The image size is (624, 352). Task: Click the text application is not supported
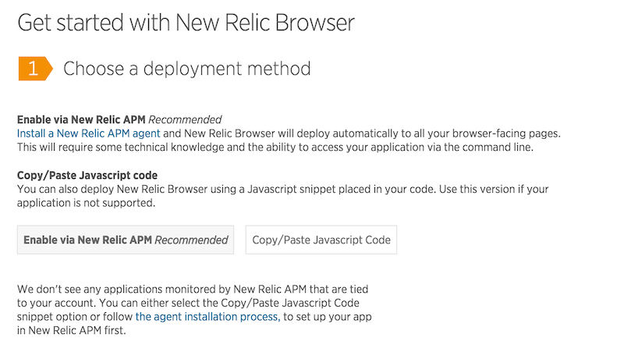coord(86,203)
